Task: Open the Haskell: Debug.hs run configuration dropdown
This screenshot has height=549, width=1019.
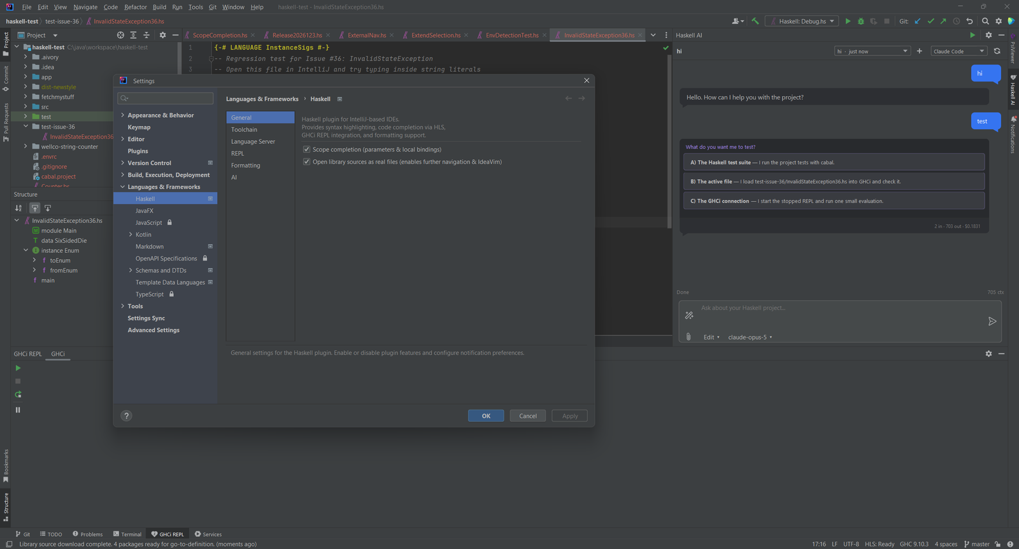Action: click(x=802, y=21)
